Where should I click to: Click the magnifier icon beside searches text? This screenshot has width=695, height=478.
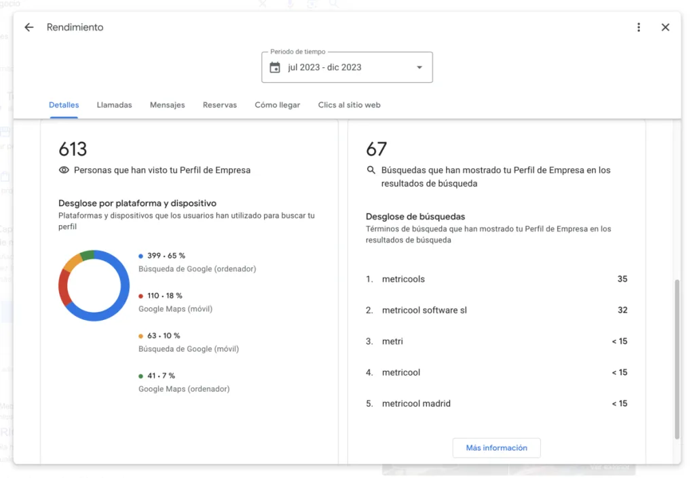371,170
